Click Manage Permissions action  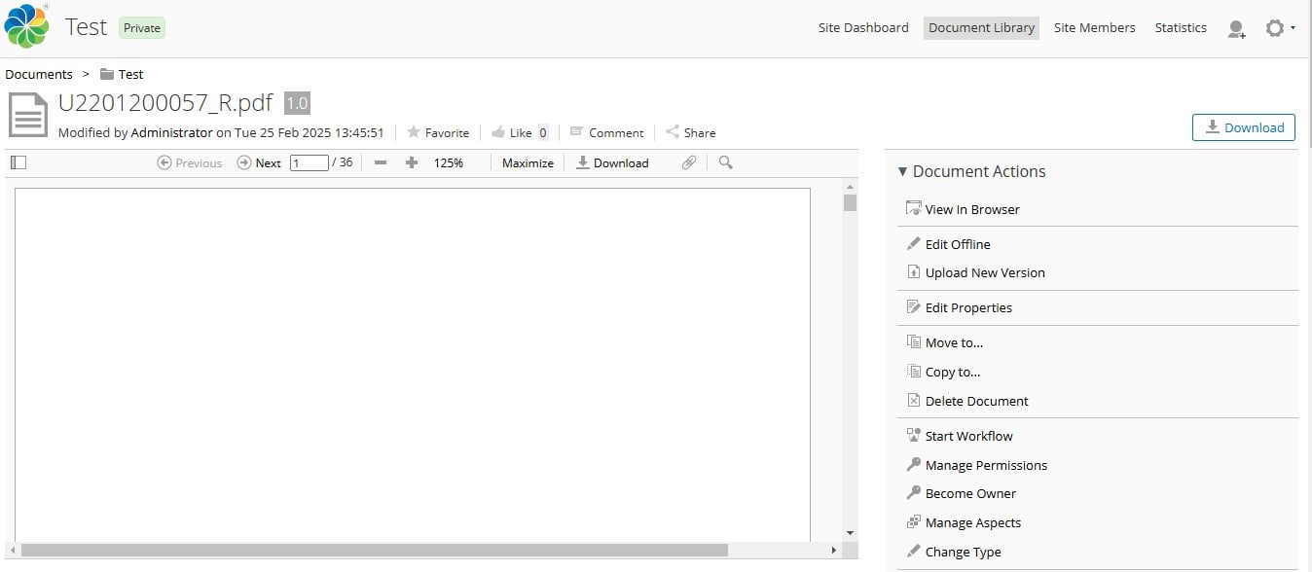pos(976,465)
